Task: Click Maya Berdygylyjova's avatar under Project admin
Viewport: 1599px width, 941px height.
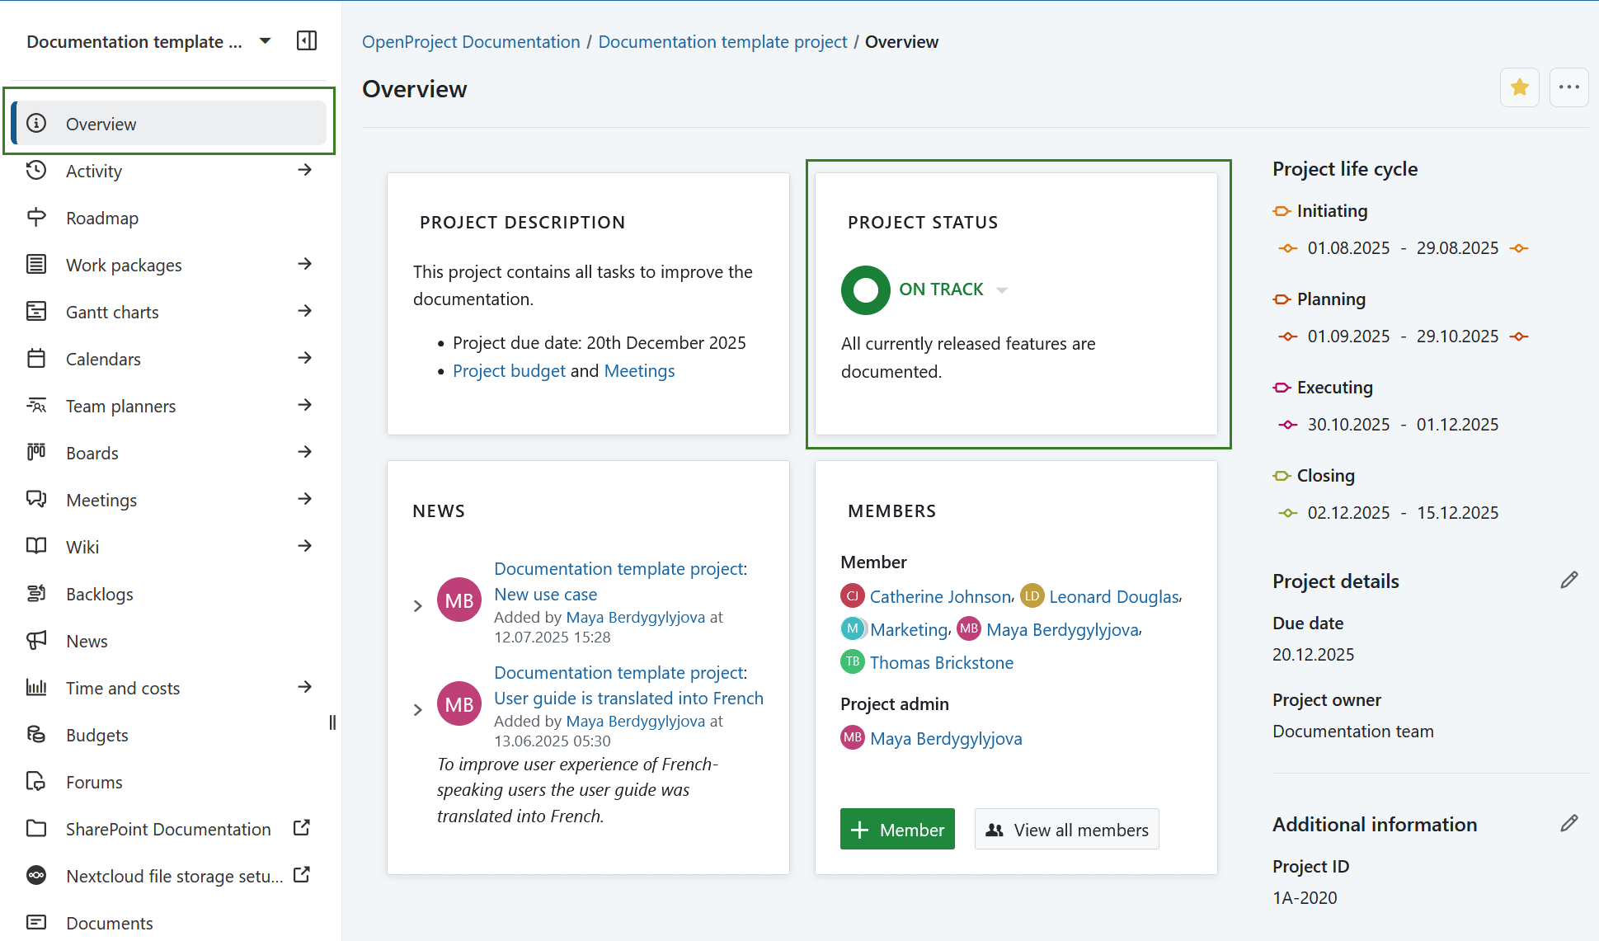Action: tap(852, 737)
